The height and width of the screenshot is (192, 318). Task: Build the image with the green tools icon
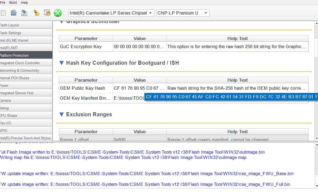pos(58,13)
